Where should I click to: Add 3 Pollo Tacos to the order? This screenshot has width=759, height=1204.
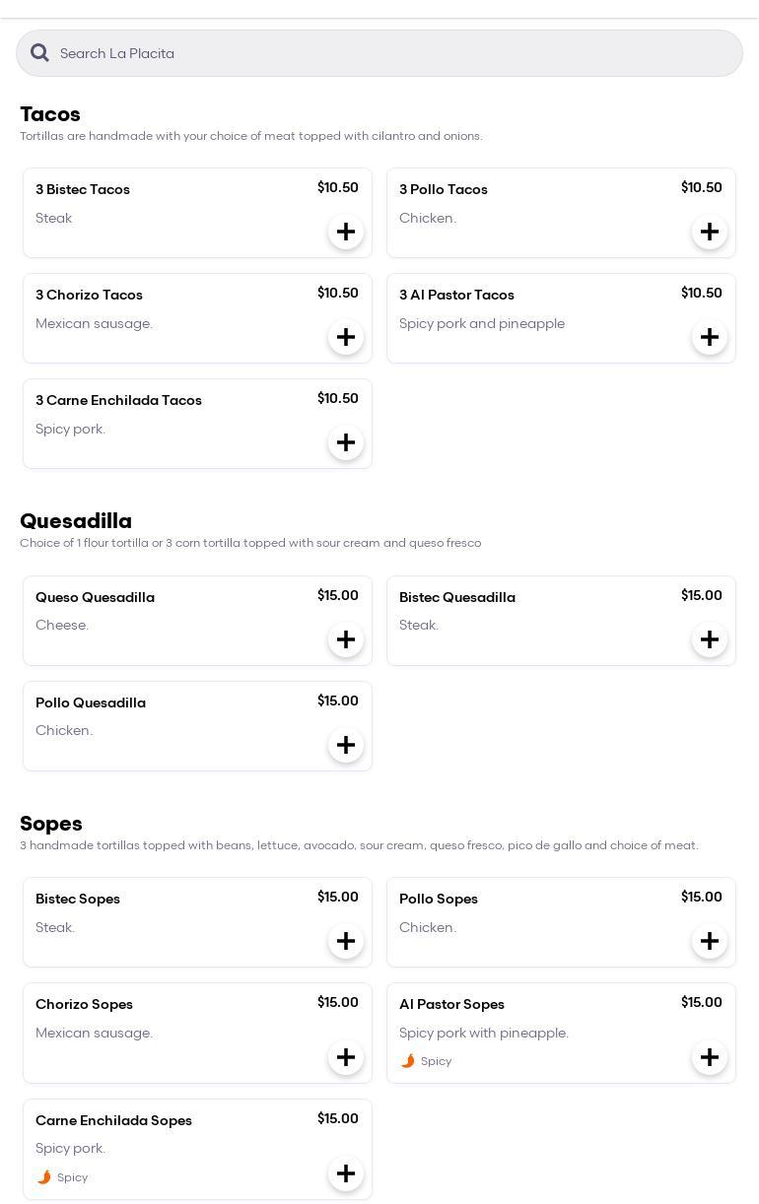710,233
